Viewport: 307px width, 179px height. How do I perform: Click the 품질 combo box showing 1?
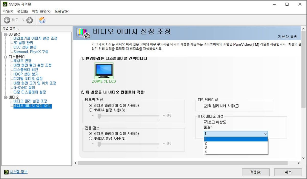(236, 134)
